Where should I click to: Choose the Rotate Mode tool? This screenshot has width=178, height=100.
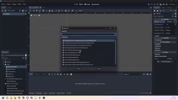tap(37, 11)
